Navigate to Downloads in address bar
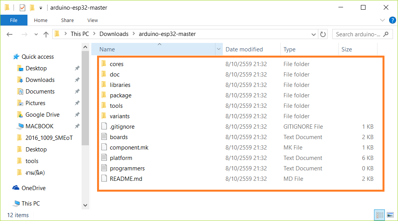The height and width of the screenshot is (221, 398). (114, 34)
